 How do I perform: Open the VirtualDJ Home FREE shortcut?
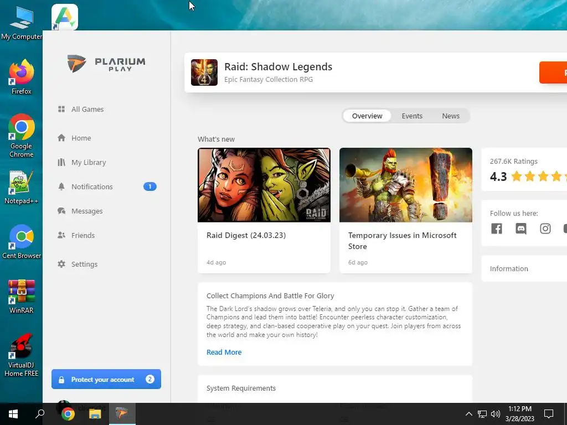point(22,355)
